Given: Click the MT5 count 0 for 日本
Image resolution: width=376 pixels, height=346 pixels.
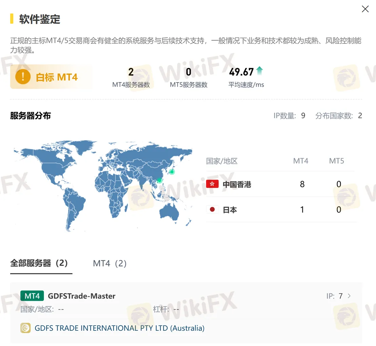Looking at the screenshot, I should (339, 210).
